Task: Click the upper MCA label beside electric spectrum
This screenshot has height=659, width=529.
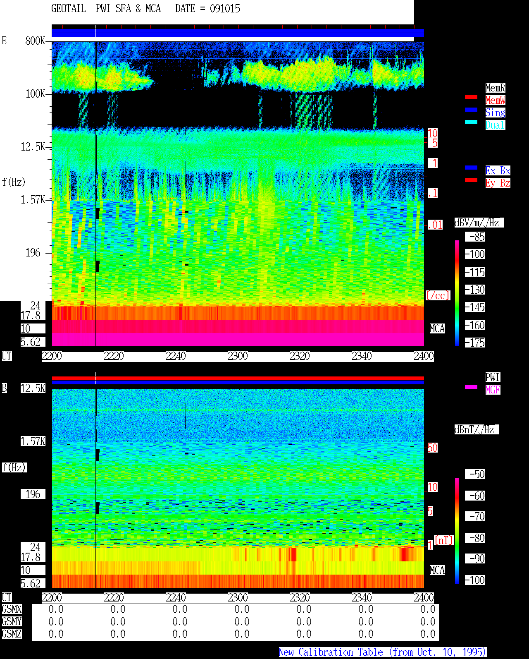Action: pyautogui.click(x=437, y=329)
